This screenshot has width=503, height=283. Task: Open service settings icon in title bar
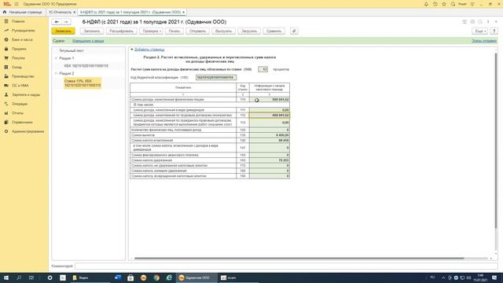pos(472,4)
